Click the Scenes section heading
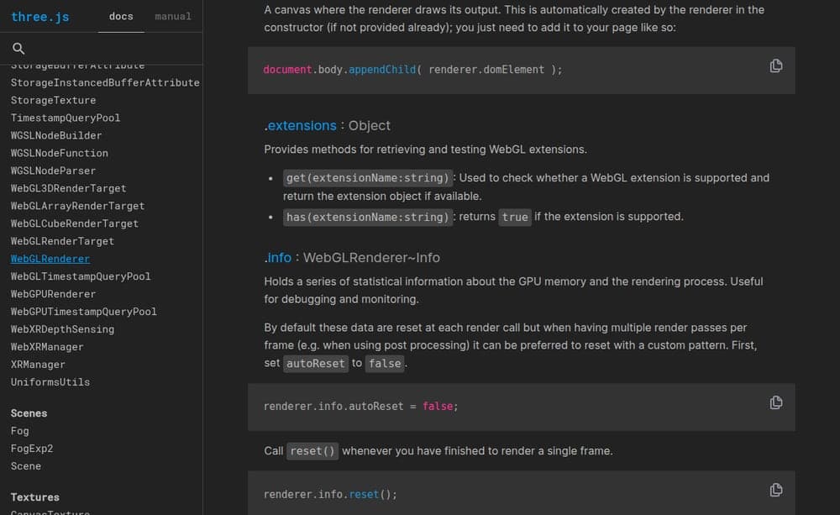Viewport: 840px width, 515px height. pyautogui.click(x=29, y=413)
